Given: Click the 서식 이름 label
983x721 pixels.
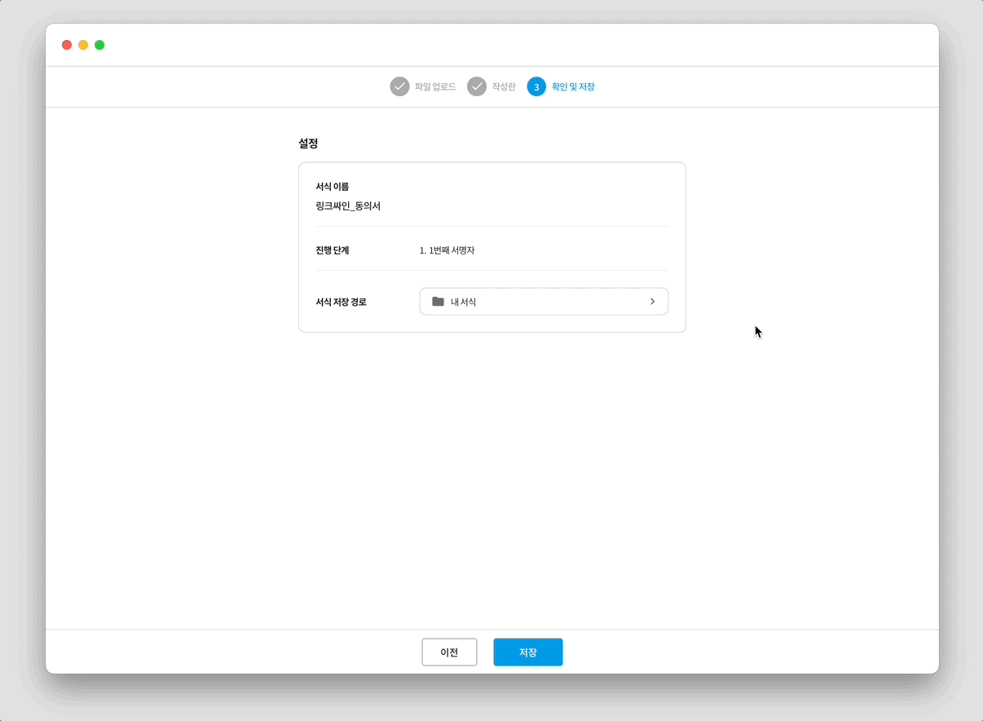Looking at the screenshot, I should point(333,187).
